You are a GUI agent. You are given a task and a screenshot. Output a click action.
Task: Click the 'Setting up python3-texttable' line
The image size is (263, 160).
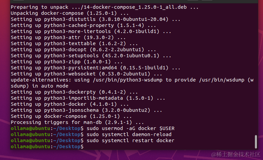pos(74,43)
